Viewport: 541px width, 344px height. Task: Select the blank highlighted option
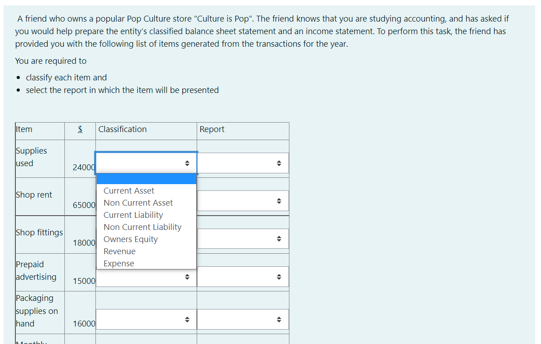pyautogui.click(x=146, y=179)
